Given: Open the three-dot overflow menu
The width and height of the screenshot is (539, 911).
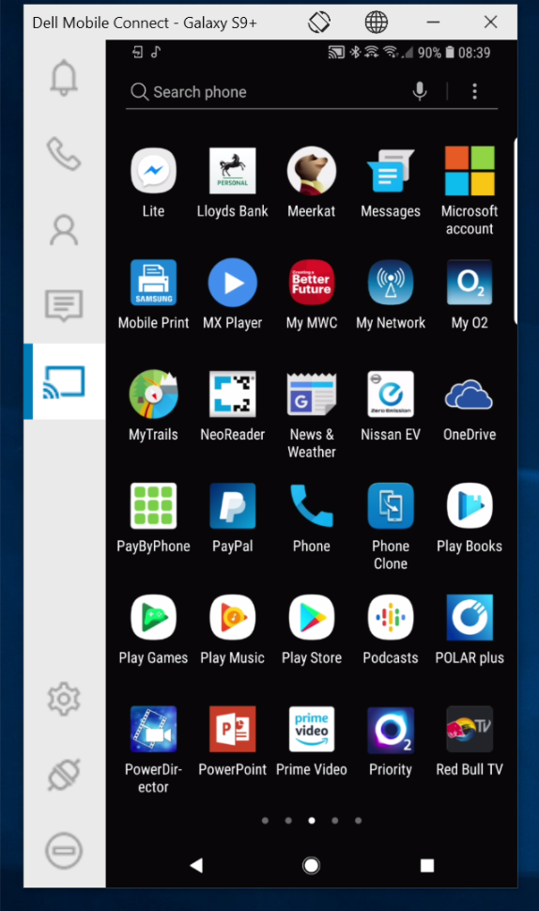Looking at the screenshot, I should click(474, 91).
